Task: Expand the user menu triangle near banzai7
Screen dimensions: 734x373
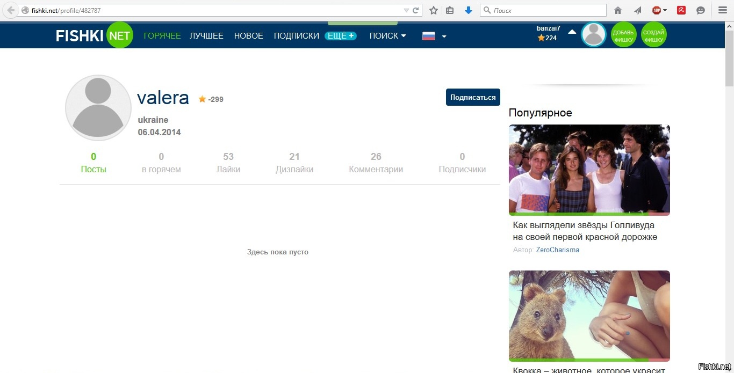Action: click(x=572, y=32)
